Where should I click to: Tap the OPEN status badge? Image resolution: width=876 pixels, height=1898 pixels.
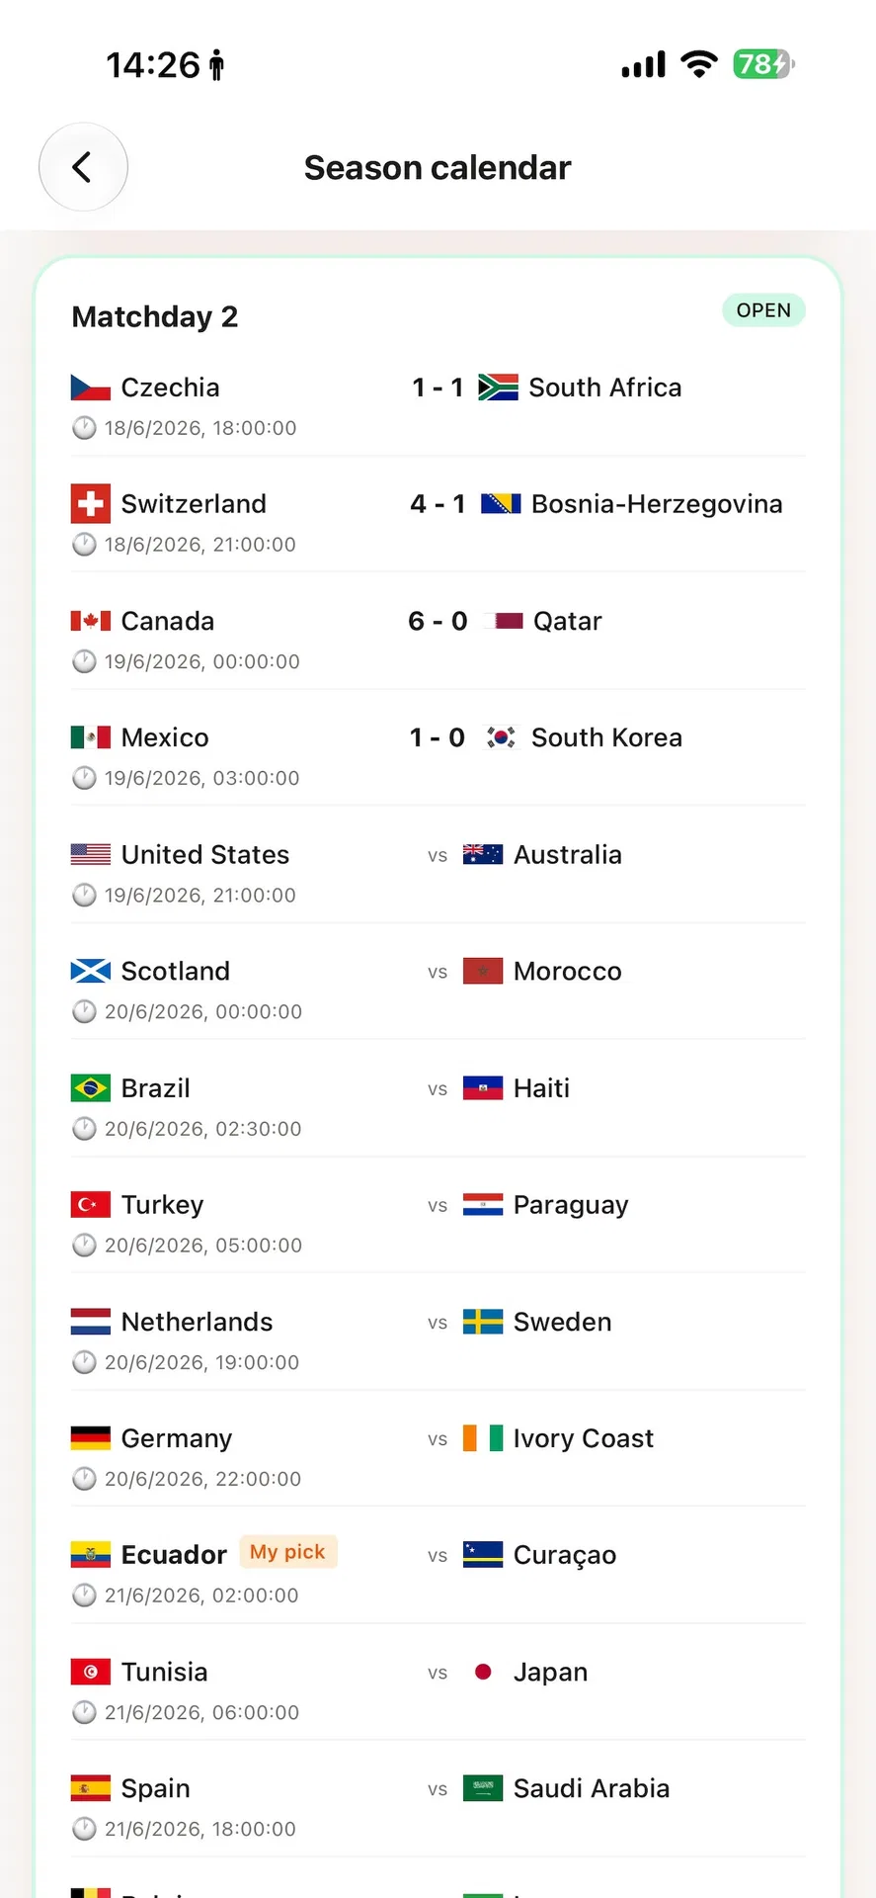click(x=763, y=310)
